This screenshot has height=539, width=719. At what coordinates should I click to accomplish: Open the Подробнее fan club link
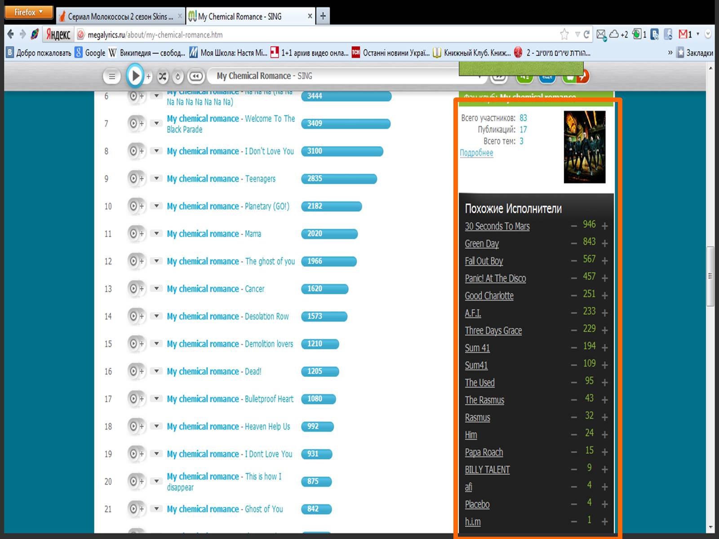[x=476, y=153]
